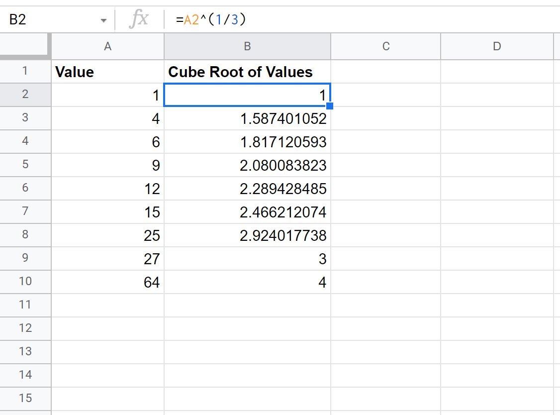The image size is (560, 415).
Task: Click the formula bar with =A2^(1/3)
Action: coord(362,19)
